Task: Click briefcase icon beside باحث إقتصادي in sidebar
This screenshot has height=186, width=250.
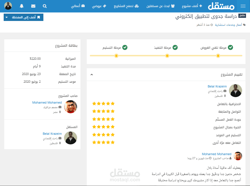Action: 60,138
